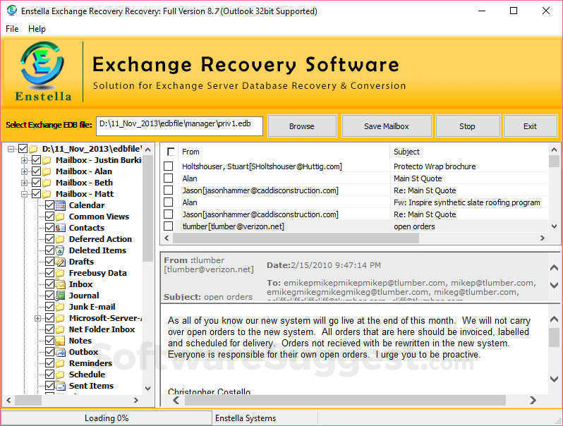Collapse the Mailbox - Matt tree node
This screenshot has height=426, width=563.
[25, 194]
